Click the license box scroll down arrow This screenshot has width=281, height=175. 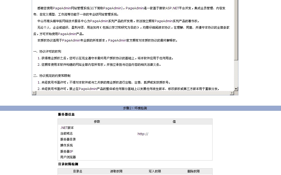[236, 89]
